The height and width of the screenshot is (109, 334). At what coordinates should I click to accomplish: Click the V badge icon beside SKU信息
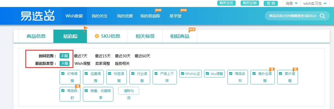(97, 36)
